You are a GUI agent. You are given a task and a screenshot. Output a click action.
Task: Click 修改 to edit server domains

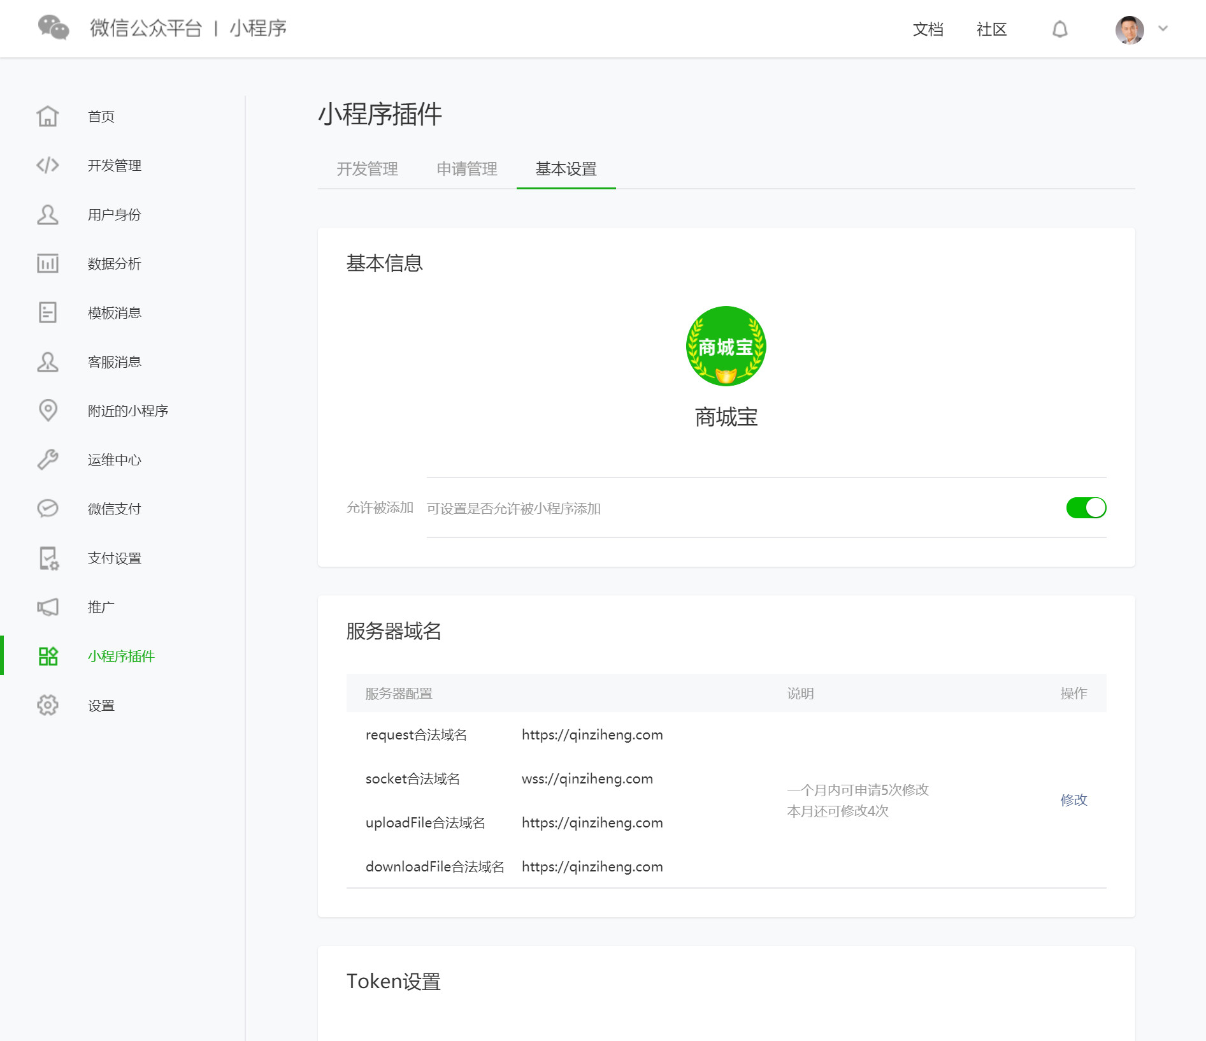click(x=1074, y=800)
